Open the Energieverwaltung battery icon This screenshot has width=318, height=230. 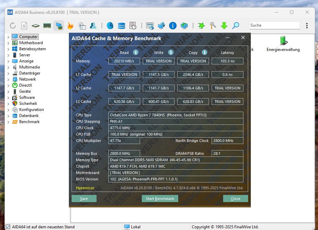pos(283,40)
